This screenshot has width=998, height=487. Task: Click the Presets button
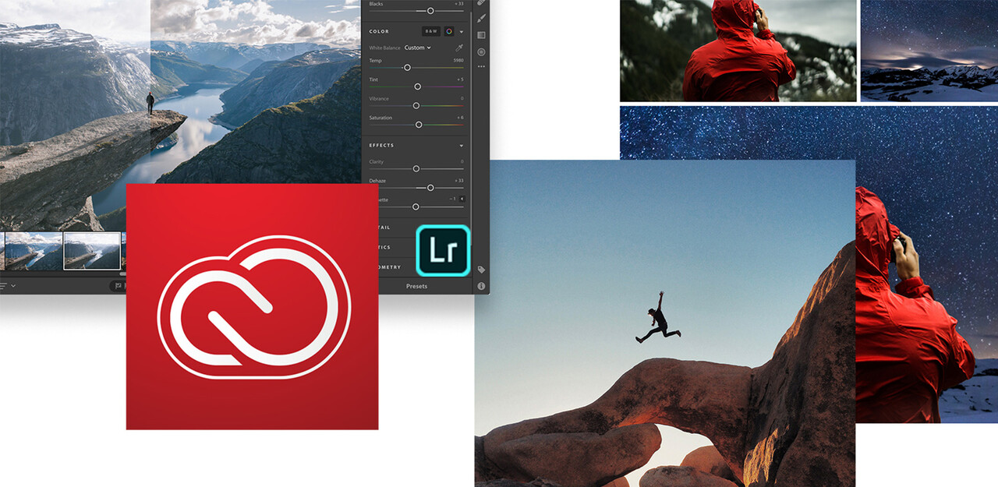pos(416,286)
